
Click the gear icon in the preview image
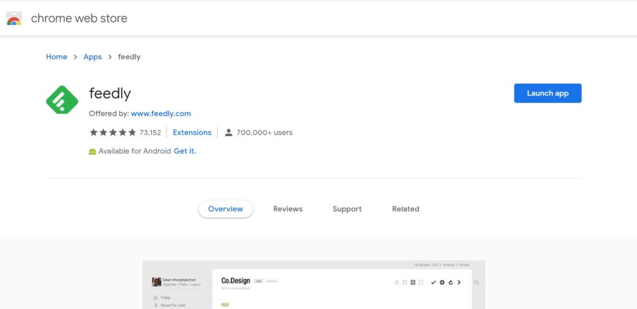(442, 282)
